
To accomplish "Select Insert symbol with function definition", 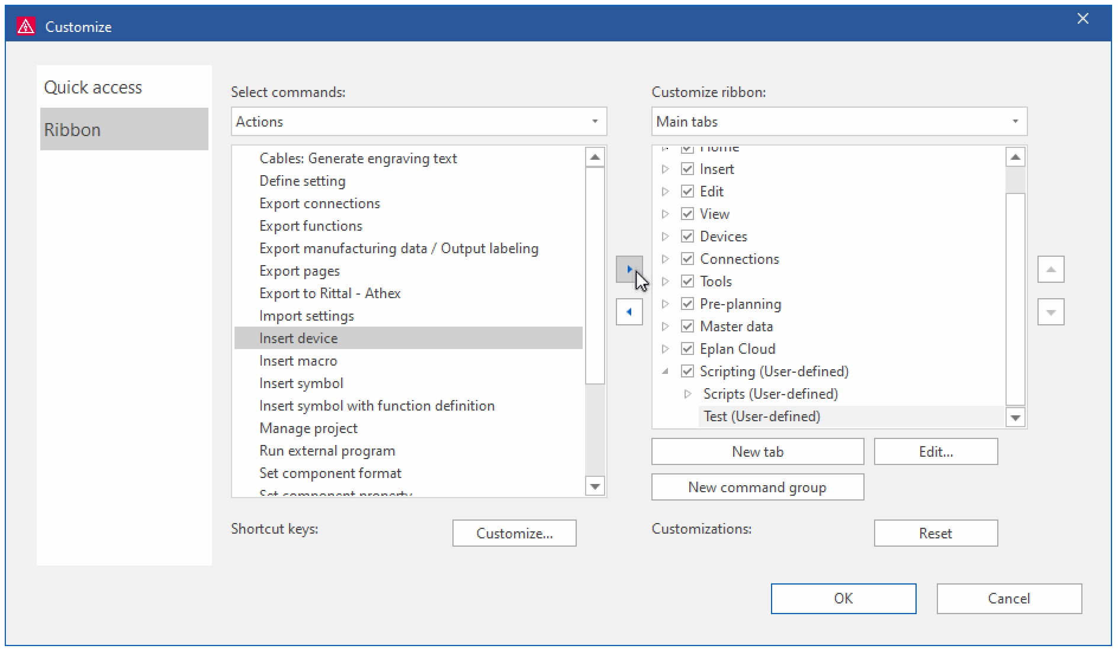I will (409, 405).
